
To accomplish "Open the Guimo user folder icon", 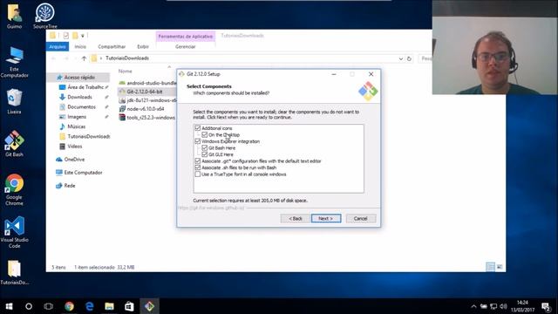I will [14, 16].
